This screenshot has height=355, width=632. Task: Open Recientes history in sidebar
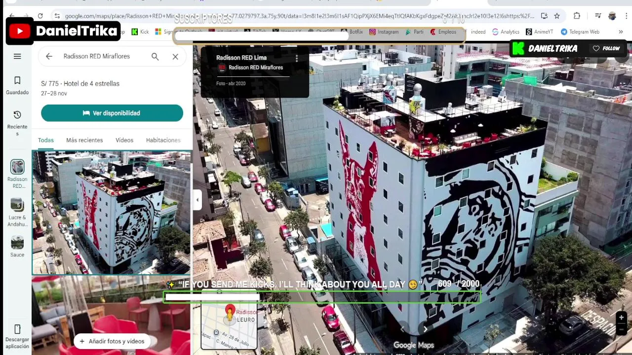point(17,123)
